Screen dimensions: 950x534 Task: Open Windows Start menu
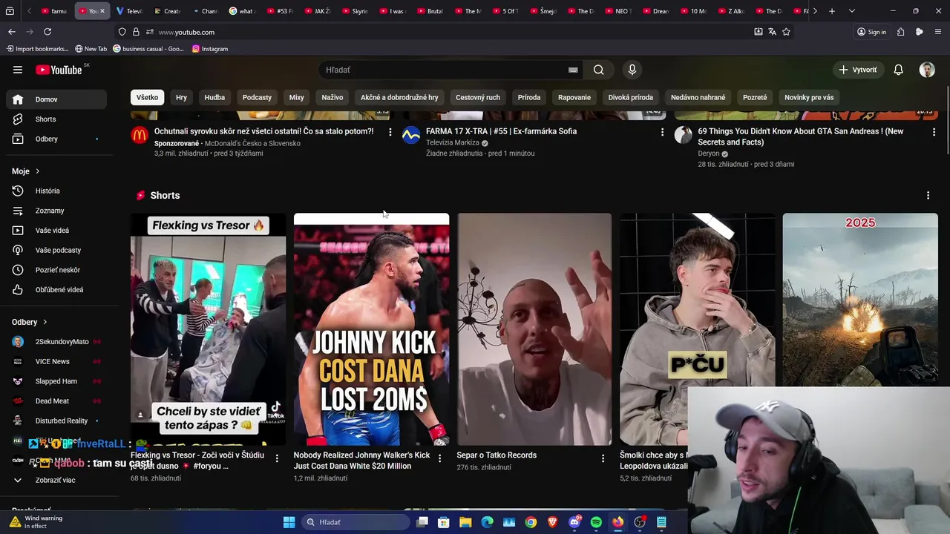(x=289, y=522)
